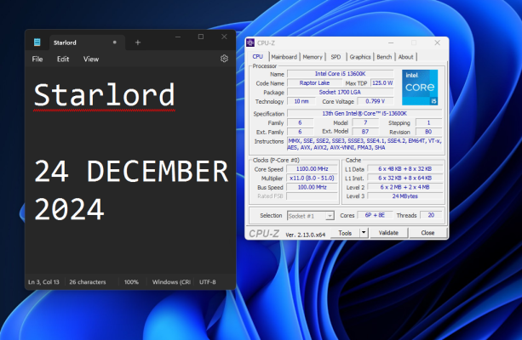Click the Max TDP value 125.0 W
Screen dimensions: 522x340
point(382,83)
